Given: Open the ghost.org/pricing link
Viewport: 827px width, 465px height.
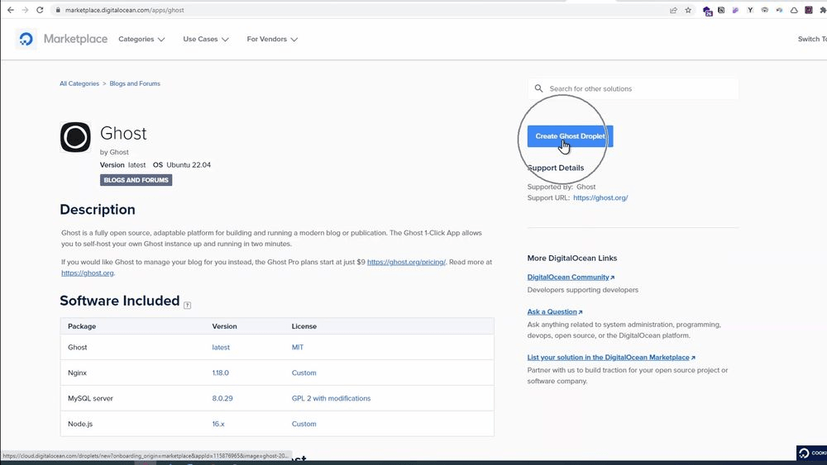Looking at the screenshot, I should pyautogui.click(x=406, y=262).
